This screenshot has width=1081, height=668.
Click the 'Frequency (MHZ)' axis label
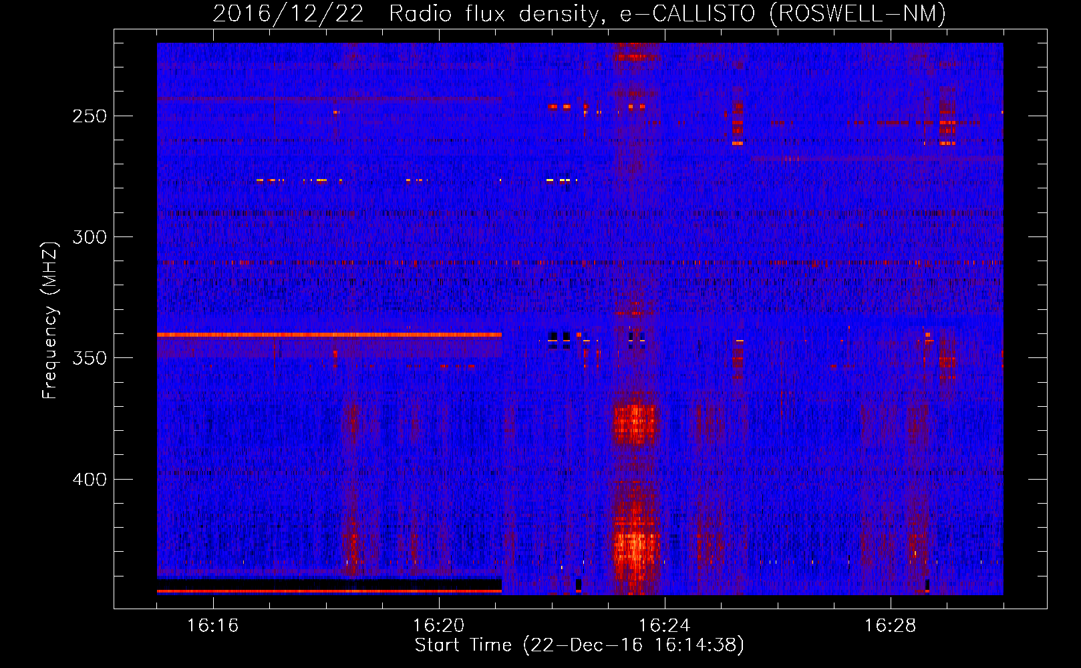coord(50,320)
